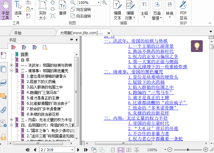This screenshot has height=153, width=214.
Task: Close the 大明朝 document tab
Action: [x=109, y=33]
